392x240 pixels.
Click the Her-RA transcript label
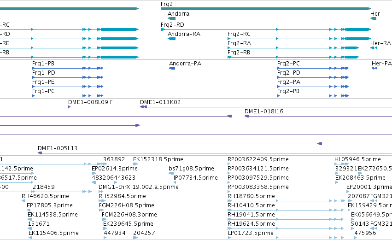380,43
